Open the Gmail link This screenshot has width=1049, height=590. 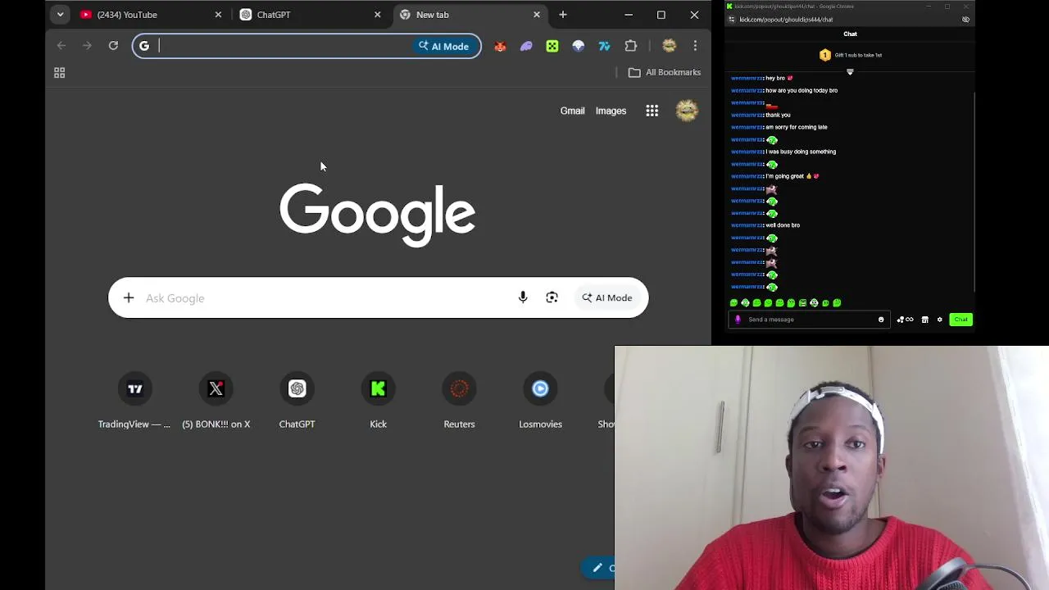572,111
